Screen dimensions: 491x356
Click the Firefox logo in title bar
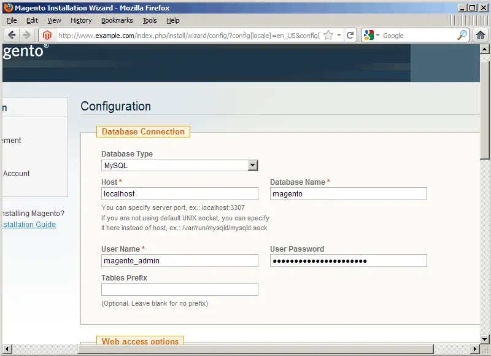[8, 7]
